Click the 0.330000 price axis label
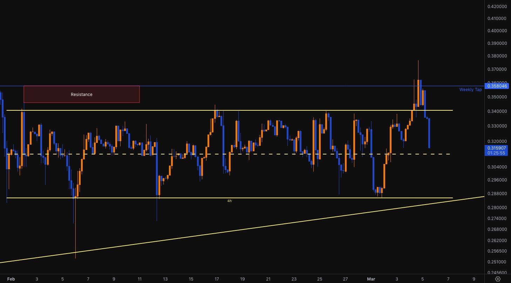The height and width of the screenshot is (283, 511). click(497, 126)
